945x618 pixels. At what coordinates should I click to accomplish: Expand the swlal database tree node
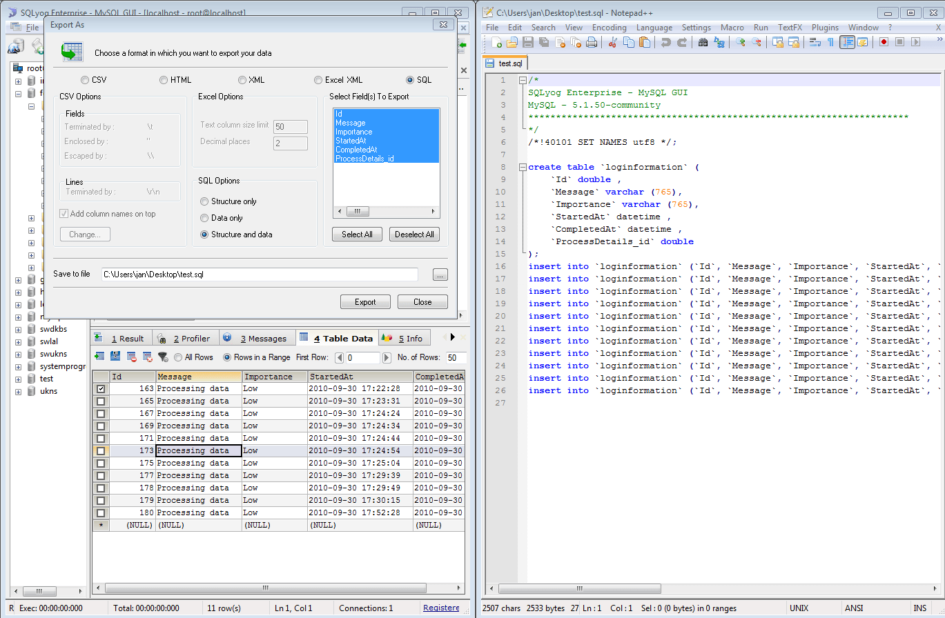(x=19, y=341)
